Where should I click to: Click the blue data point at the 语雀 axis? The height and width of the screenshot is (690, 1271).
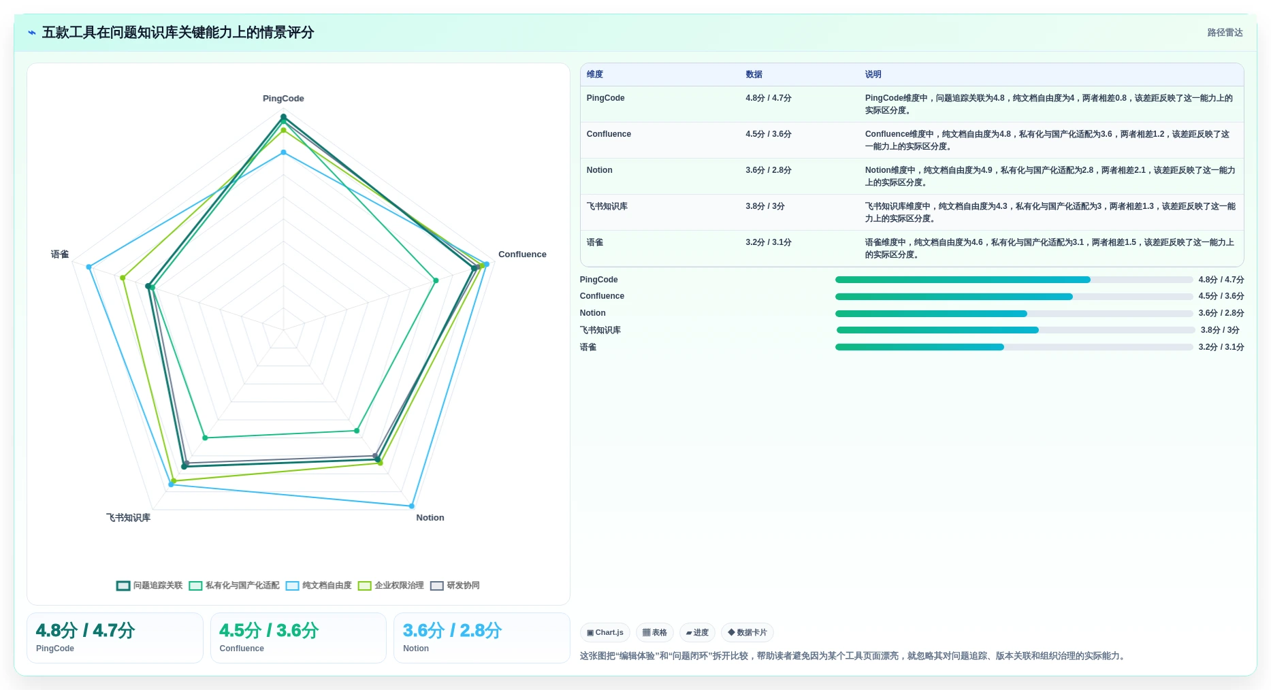click(89, 267)
